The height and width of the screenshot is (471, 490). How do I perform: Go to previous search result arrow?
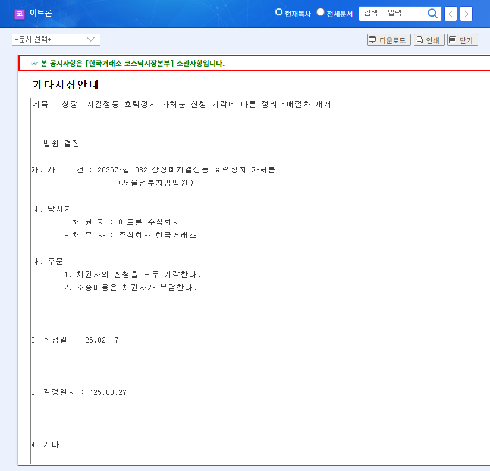click(x=451, y=14)
